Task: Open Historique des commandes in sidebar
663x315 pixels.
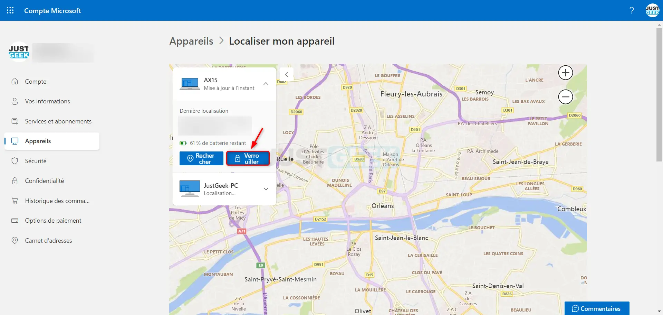Action: [52, 201]
